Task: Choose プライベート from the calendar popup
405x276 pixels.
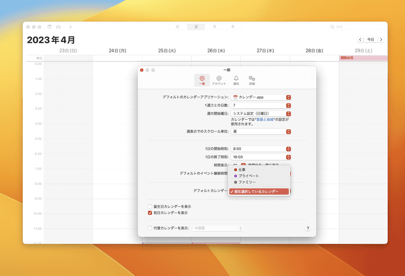Action: pyautogui.click(x=259, y=176)
